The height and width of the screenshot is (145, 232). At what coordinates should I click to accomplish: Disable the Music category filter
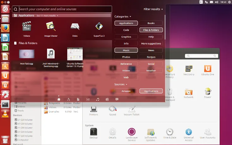[x=126, y=50]
